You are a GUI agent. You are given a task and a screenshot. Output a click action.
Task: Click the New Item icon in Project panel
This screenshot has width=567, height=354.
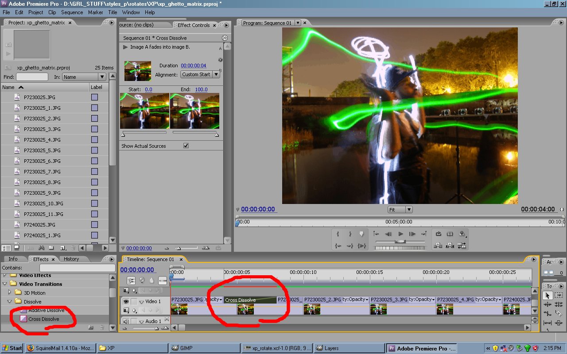(63, 248)
